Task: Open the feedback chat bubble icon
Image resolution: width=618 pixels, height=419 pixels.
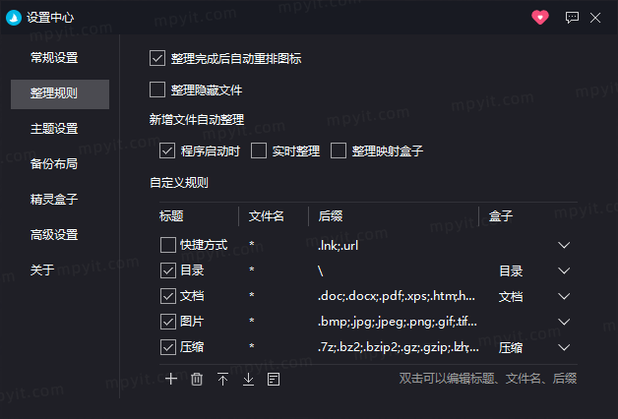Action: (572, 18)
